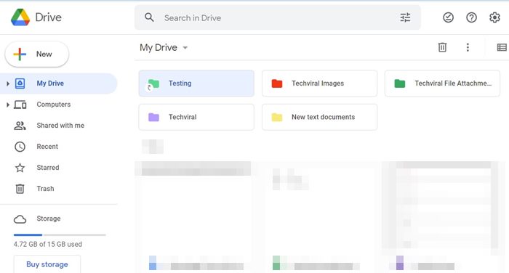This screenshot has width=509, height=273.
Task: Click '4.72 GB of 15 GB used' text
Action: tap(48, 244)
